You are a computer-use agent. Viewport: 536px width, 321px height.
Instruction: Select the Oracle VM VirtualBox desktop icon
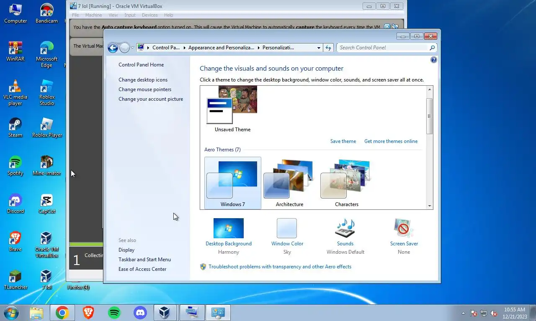[46, 245]
